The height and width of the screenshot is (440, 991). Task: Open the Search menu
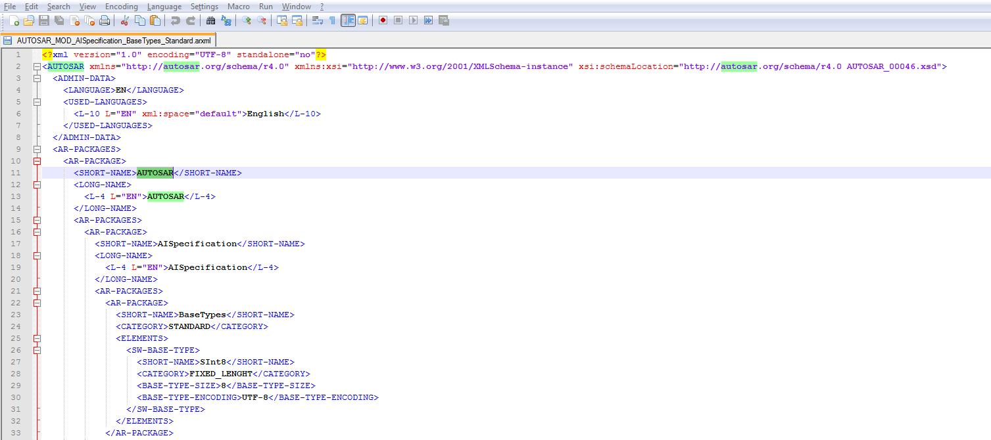coord(59,6)
